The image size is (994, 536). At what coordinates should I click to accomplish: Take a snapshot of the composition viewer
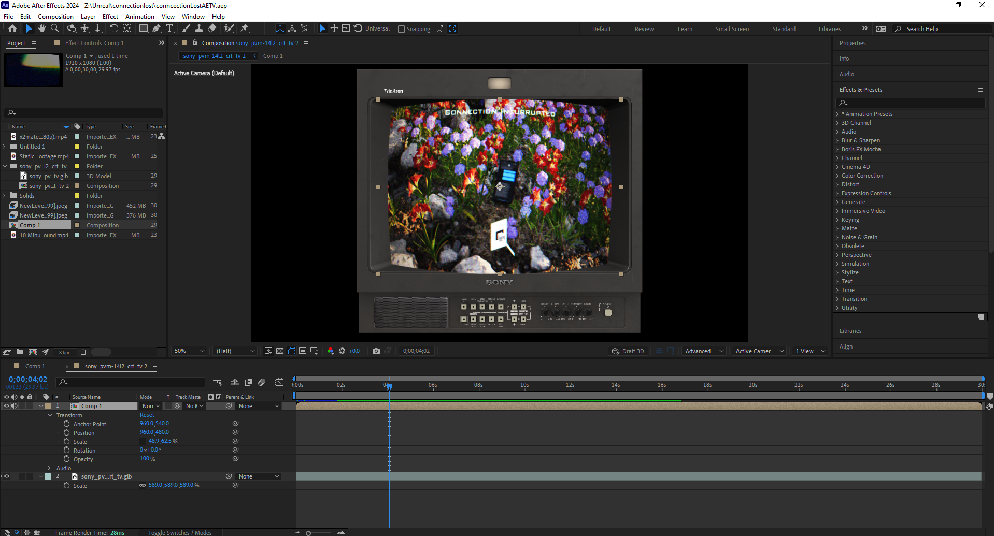pos(376,351)
